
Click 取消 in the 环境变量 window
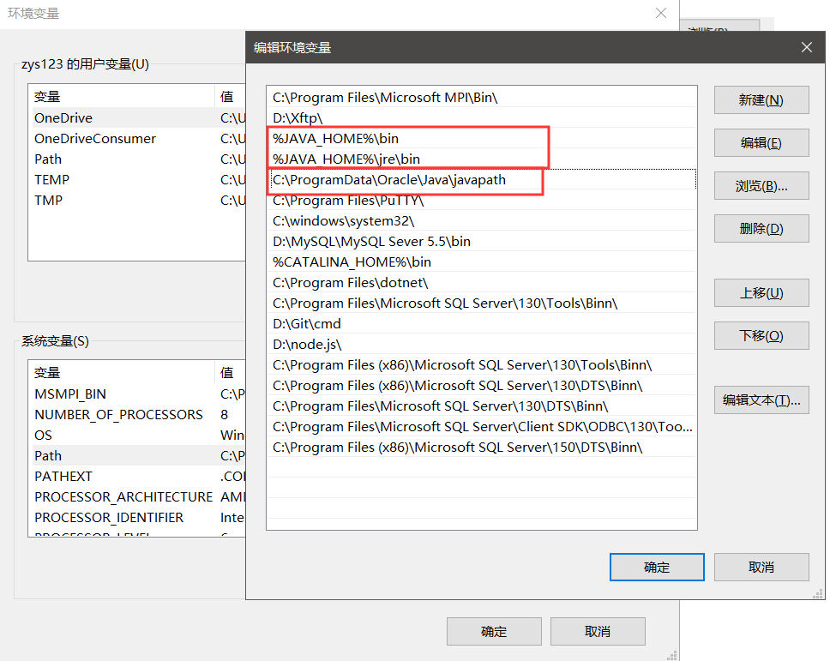click(x=598, y=631)
